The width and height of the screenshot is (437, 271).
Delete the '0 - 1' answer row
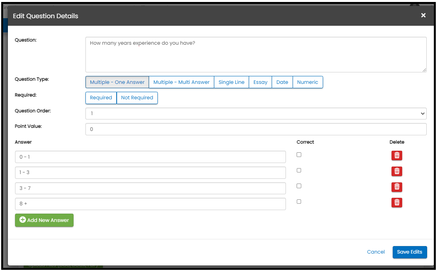click(x=397, y=155)
